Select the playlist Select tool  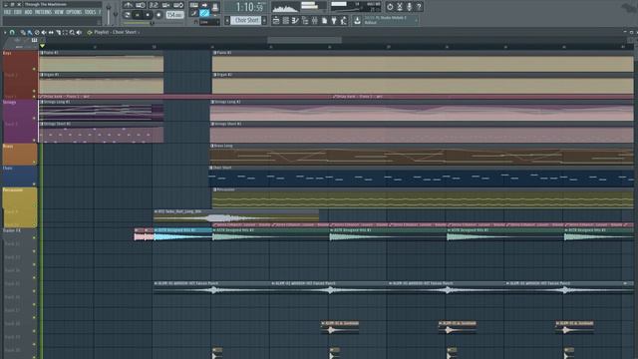(65, 32)
